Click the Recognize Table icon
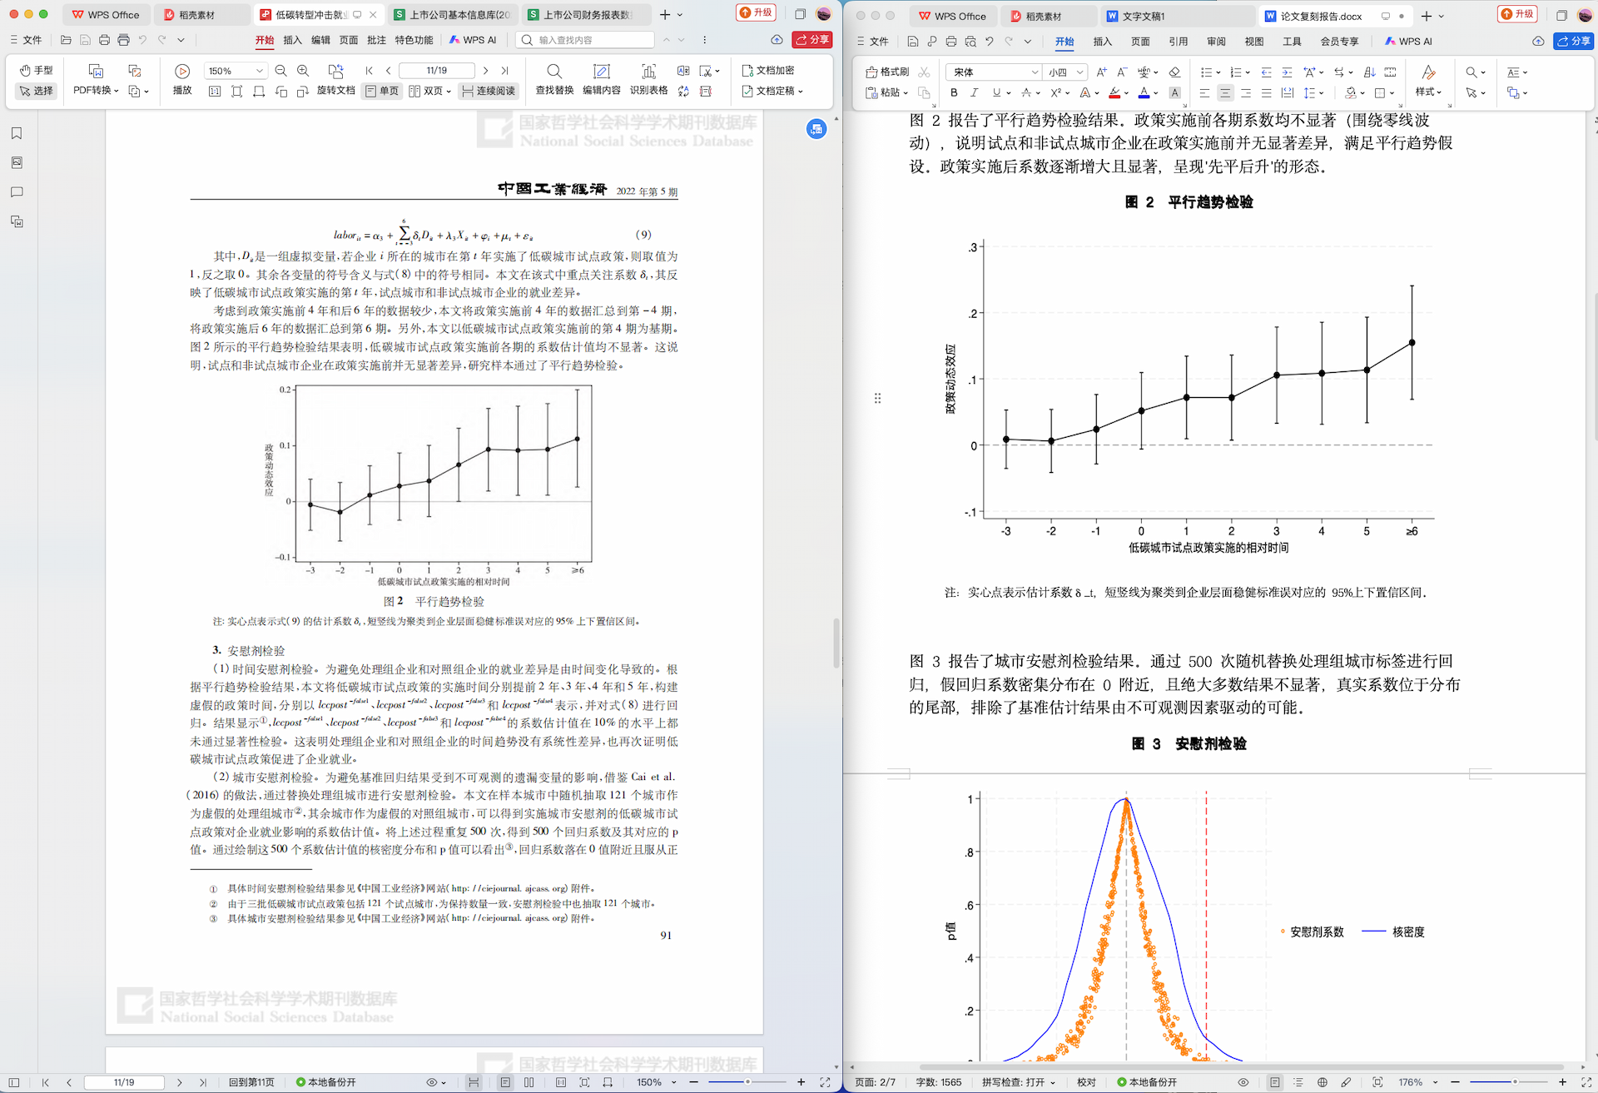Viewport: 1598px width, 1093px height. pyautogui.click(x=648, y=72)
